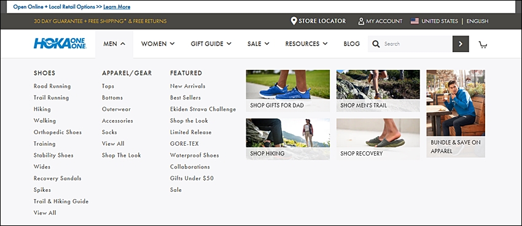Image resolution: width=522 pixels, height=226 pixels.
Task: Open Road Running shoes
Action: 52,86
